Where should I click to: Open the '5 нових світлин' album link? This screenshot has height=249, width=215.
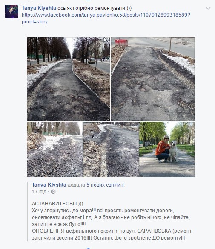tap(105, 185)
